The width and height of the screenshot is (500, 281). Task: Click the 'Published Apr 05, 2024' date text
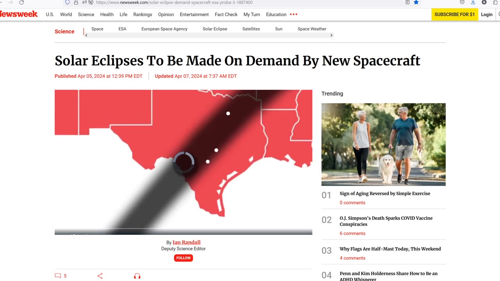click(98, 76)
